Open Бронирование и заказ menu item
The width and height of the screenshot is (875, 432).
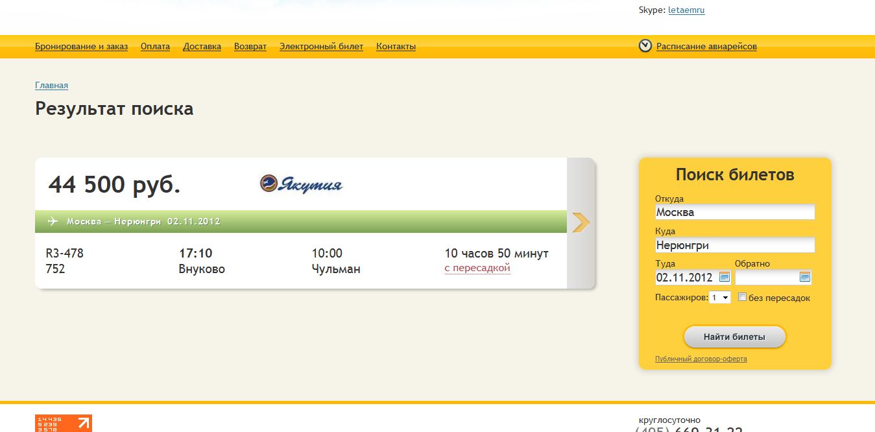(81, 47)
